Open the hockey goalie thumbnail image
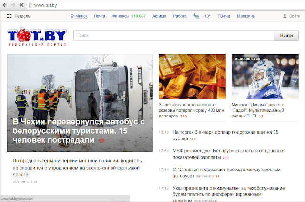 [265, 77]
